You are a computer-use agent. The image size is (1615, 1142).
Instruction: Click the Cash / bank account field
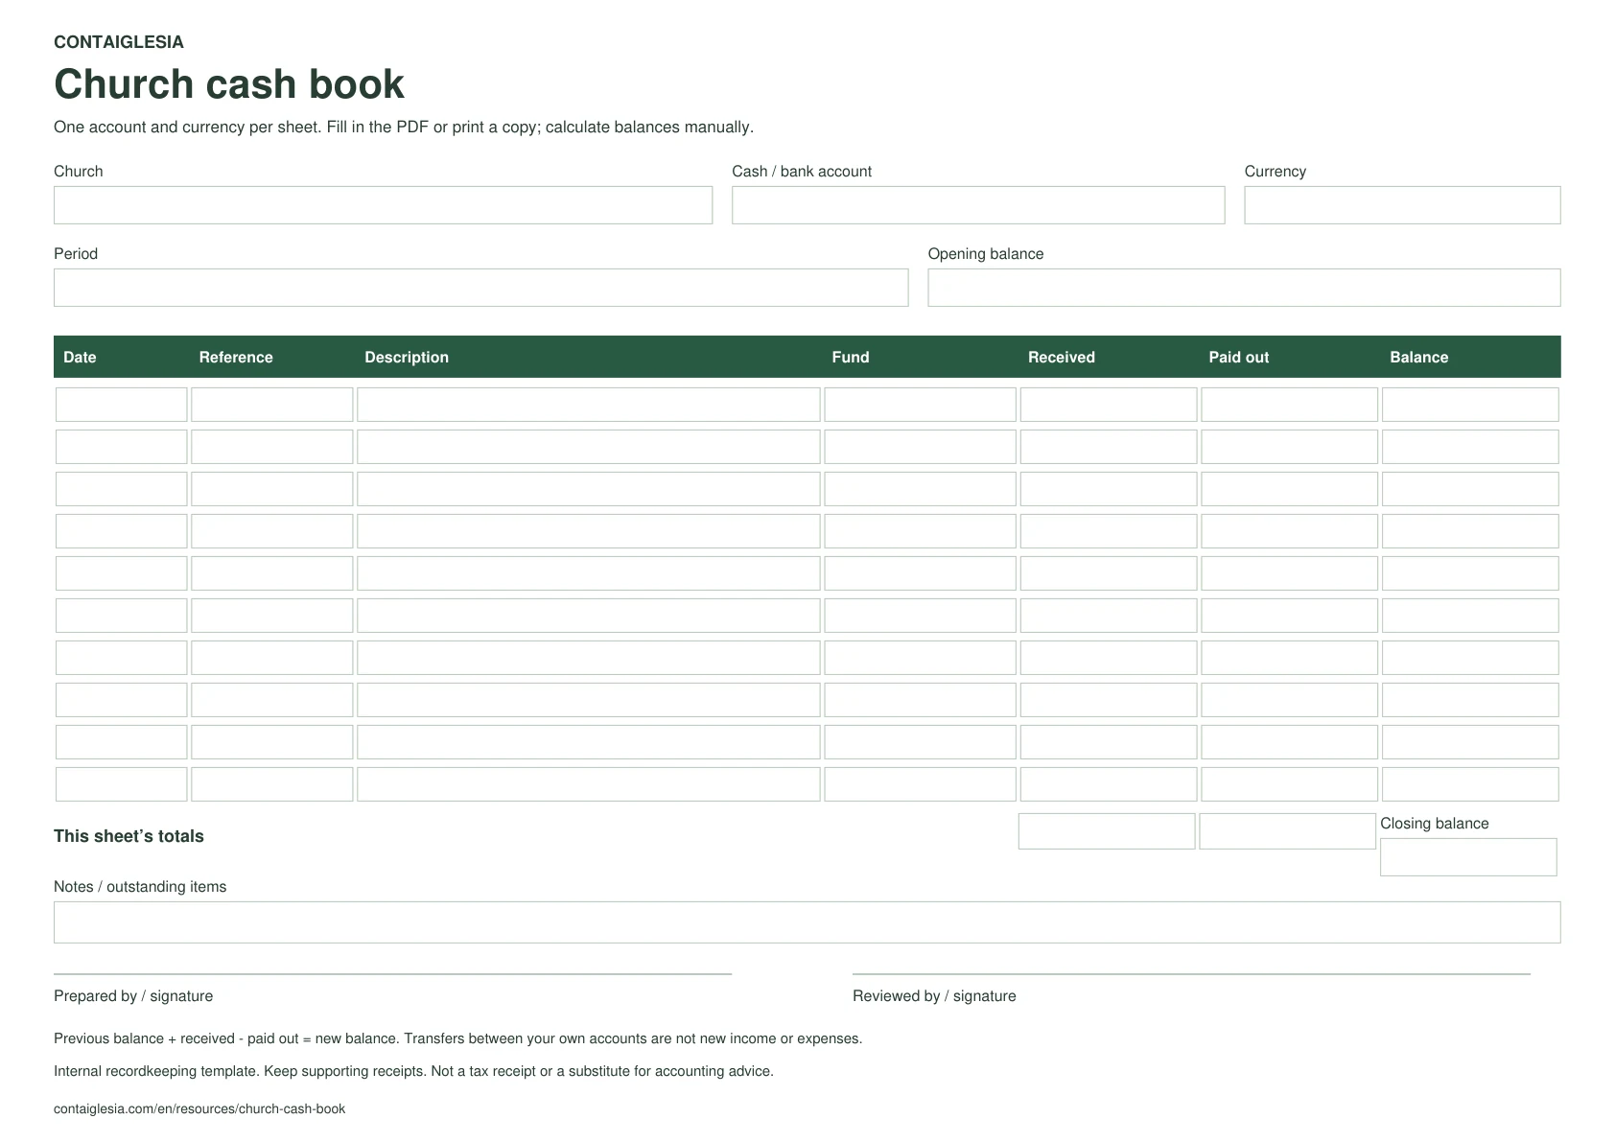(978, 205)
